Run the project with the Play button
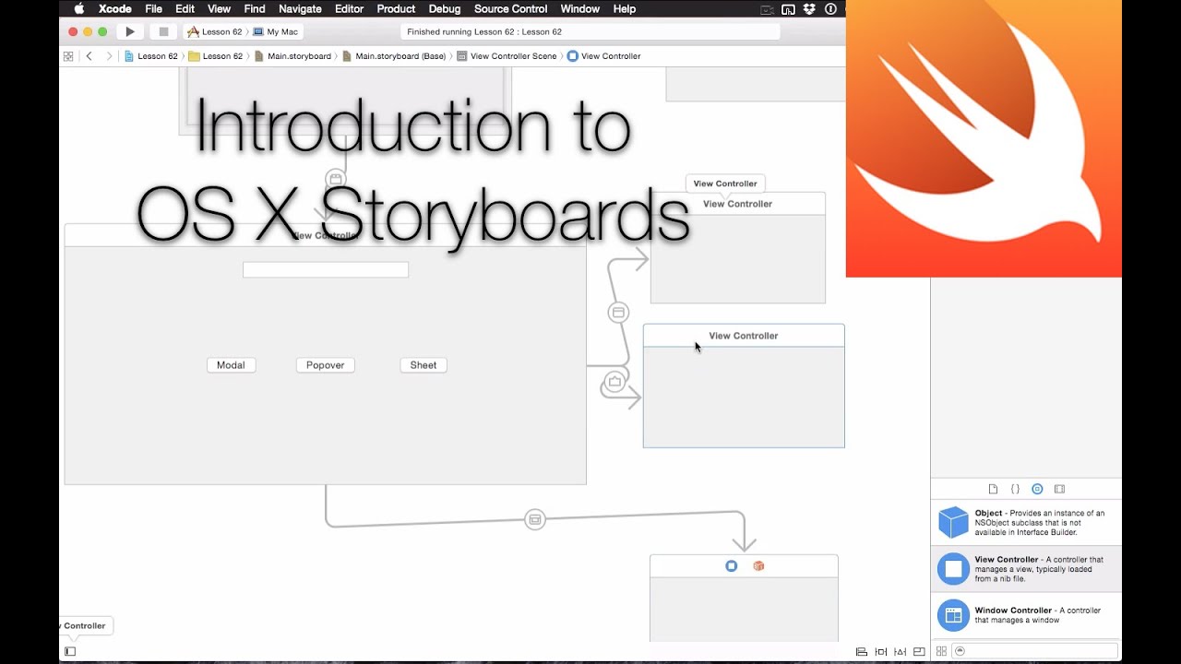Screen dimensions: 1181x664 [130, 31]
